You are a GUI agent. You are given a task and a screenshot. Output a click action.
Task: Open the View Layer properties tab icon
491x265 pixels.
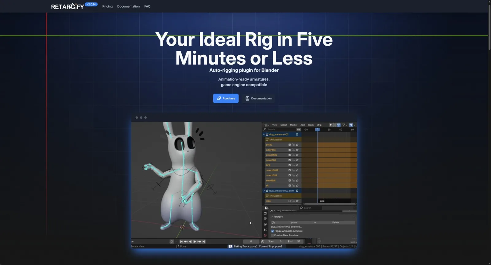pos(265,224)
